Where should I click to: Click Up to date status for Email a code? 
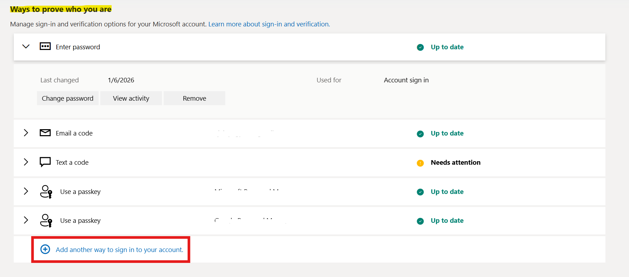tap(447, 133)
